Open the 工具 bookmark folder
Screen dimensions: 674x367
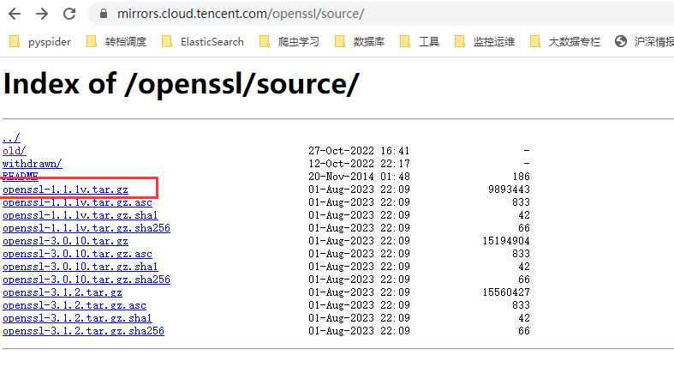tap(419, 42)
